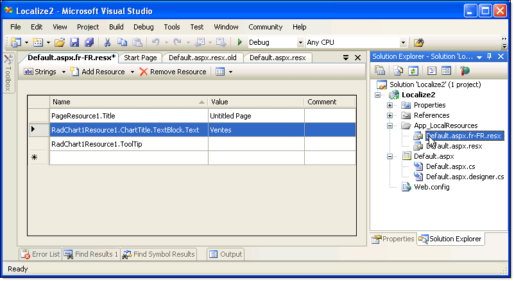The image size is (514, 281).
Task: Close the Solution Explorer panel
Action: pos(501,56)
